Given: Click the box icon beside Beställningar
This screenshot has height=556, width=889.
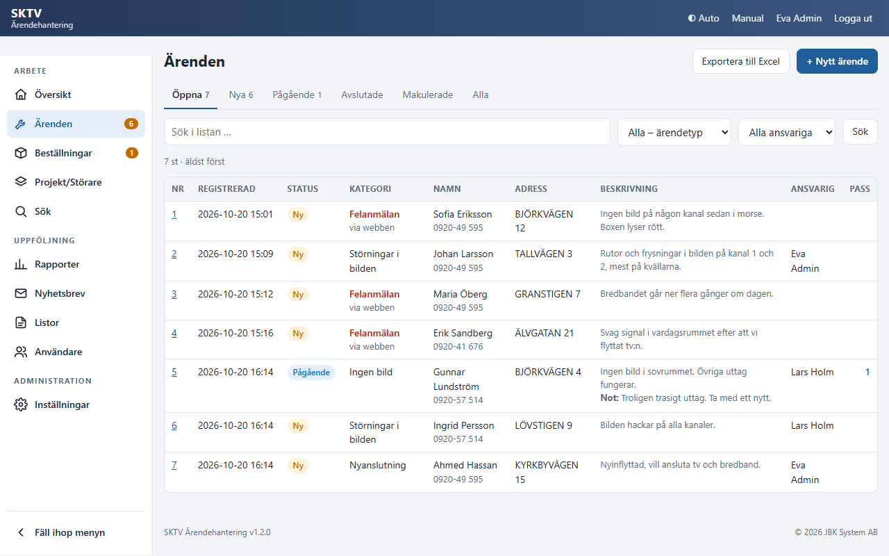Looking at the screenshot, I should [21, 153].
